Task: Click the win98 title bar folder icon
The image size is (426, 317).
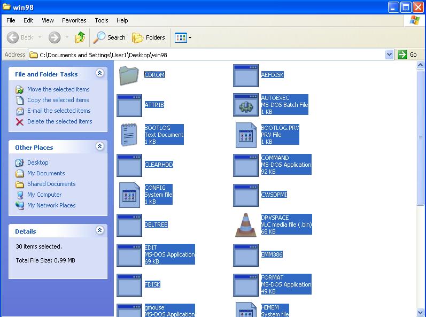Action: (6, 7)
